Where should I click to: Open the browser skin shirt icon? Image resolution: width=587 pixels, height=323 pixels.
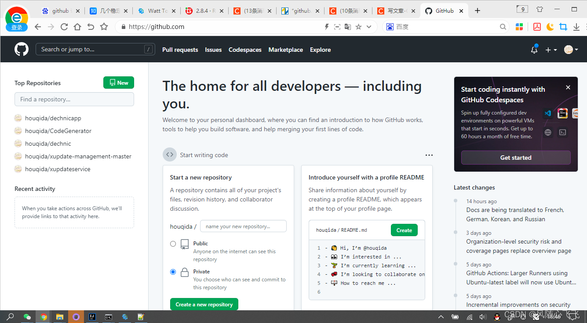pyautogui.click(x=540, y=9)
